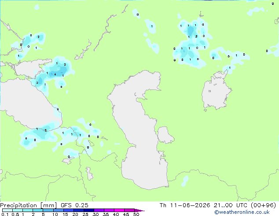Click the '10' legend scale value

[x=55, y=214]
